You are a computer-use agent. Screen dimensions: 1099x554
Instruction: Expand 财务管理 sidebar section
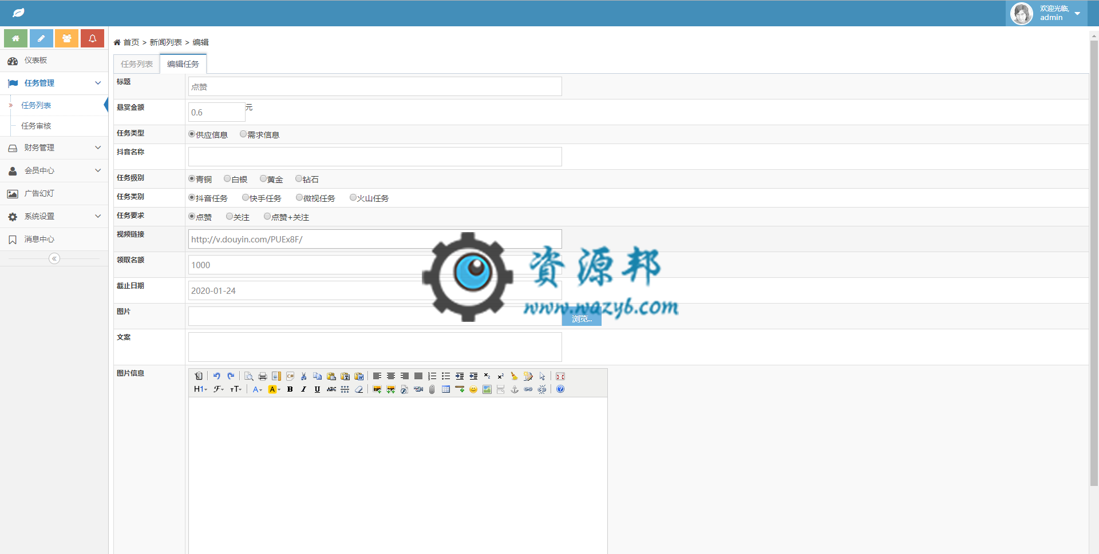tap(54, 148)
